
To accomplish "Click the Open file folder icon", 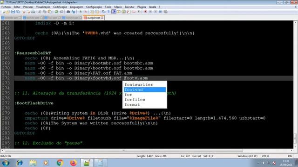I will [7, 12].
